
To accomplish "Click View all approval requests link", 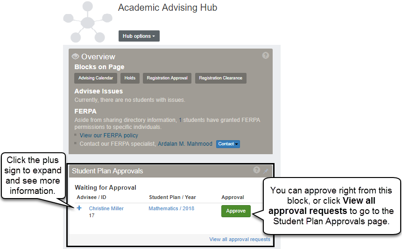I will (x=240, y=239).
